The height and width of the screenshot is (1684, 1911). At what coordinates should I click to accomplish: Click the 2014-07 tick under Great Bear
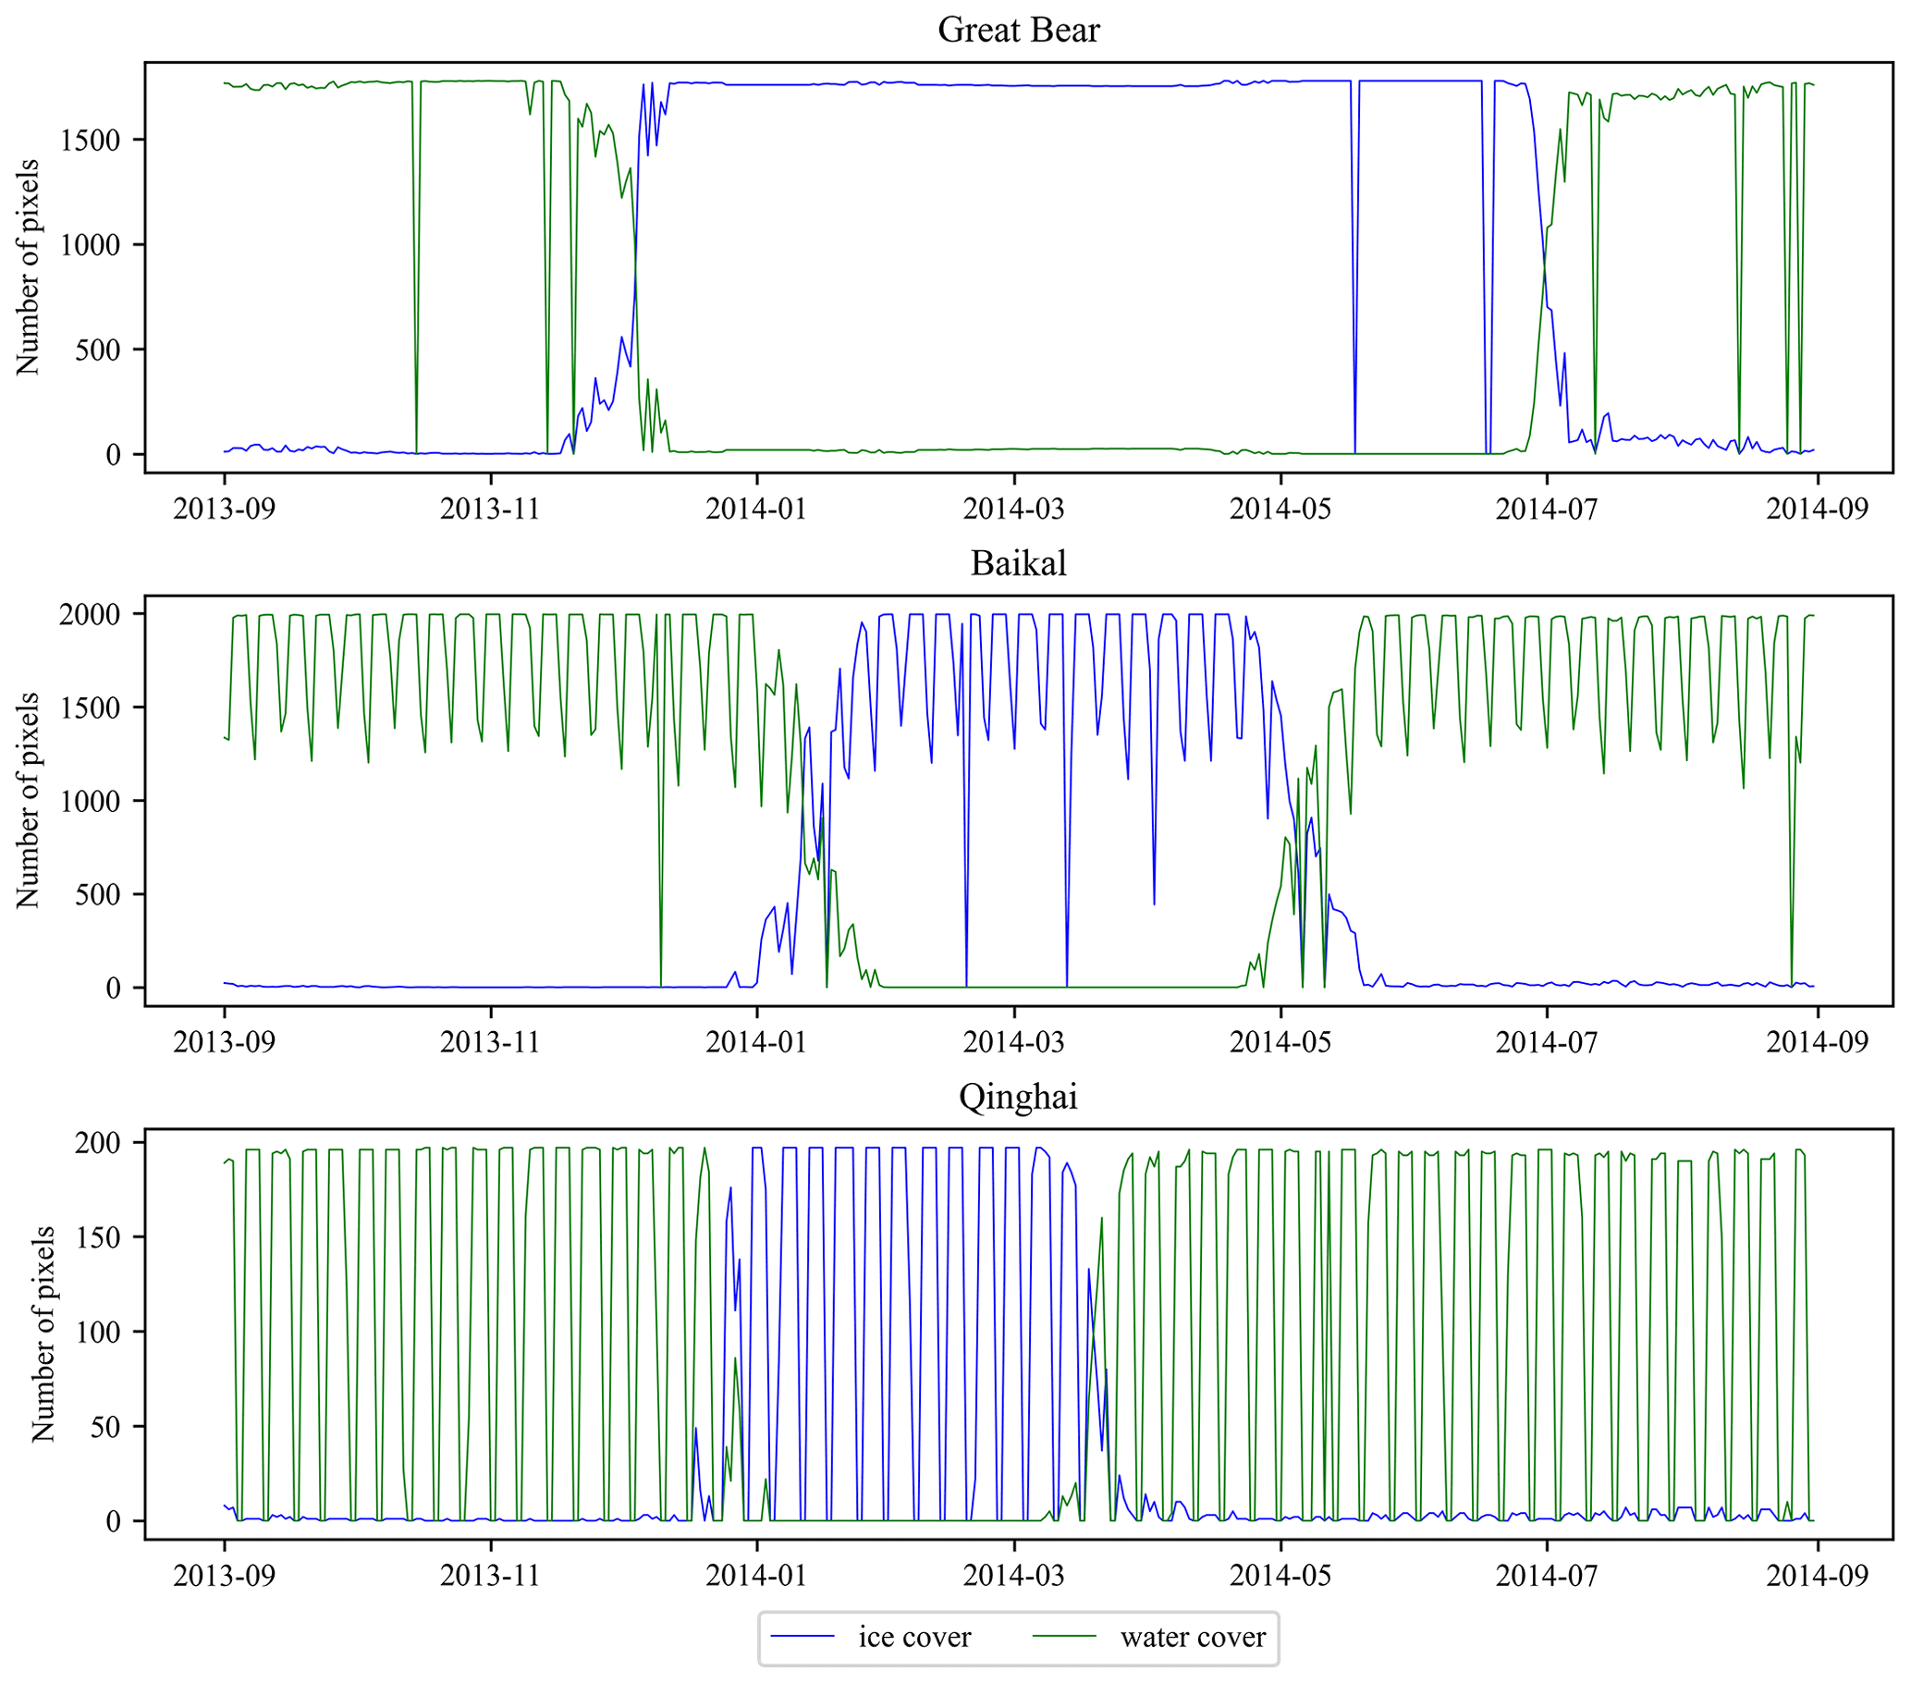click(x=1547, y=509)
